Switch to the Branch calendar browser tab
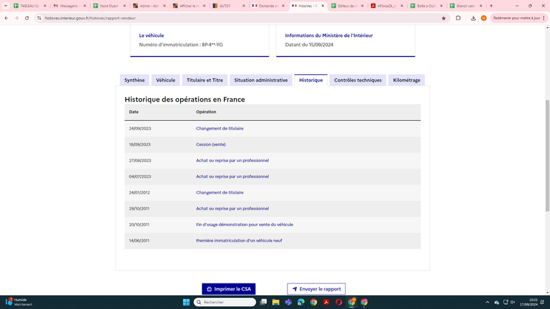 pyautogui.click(x=466, y=6)
